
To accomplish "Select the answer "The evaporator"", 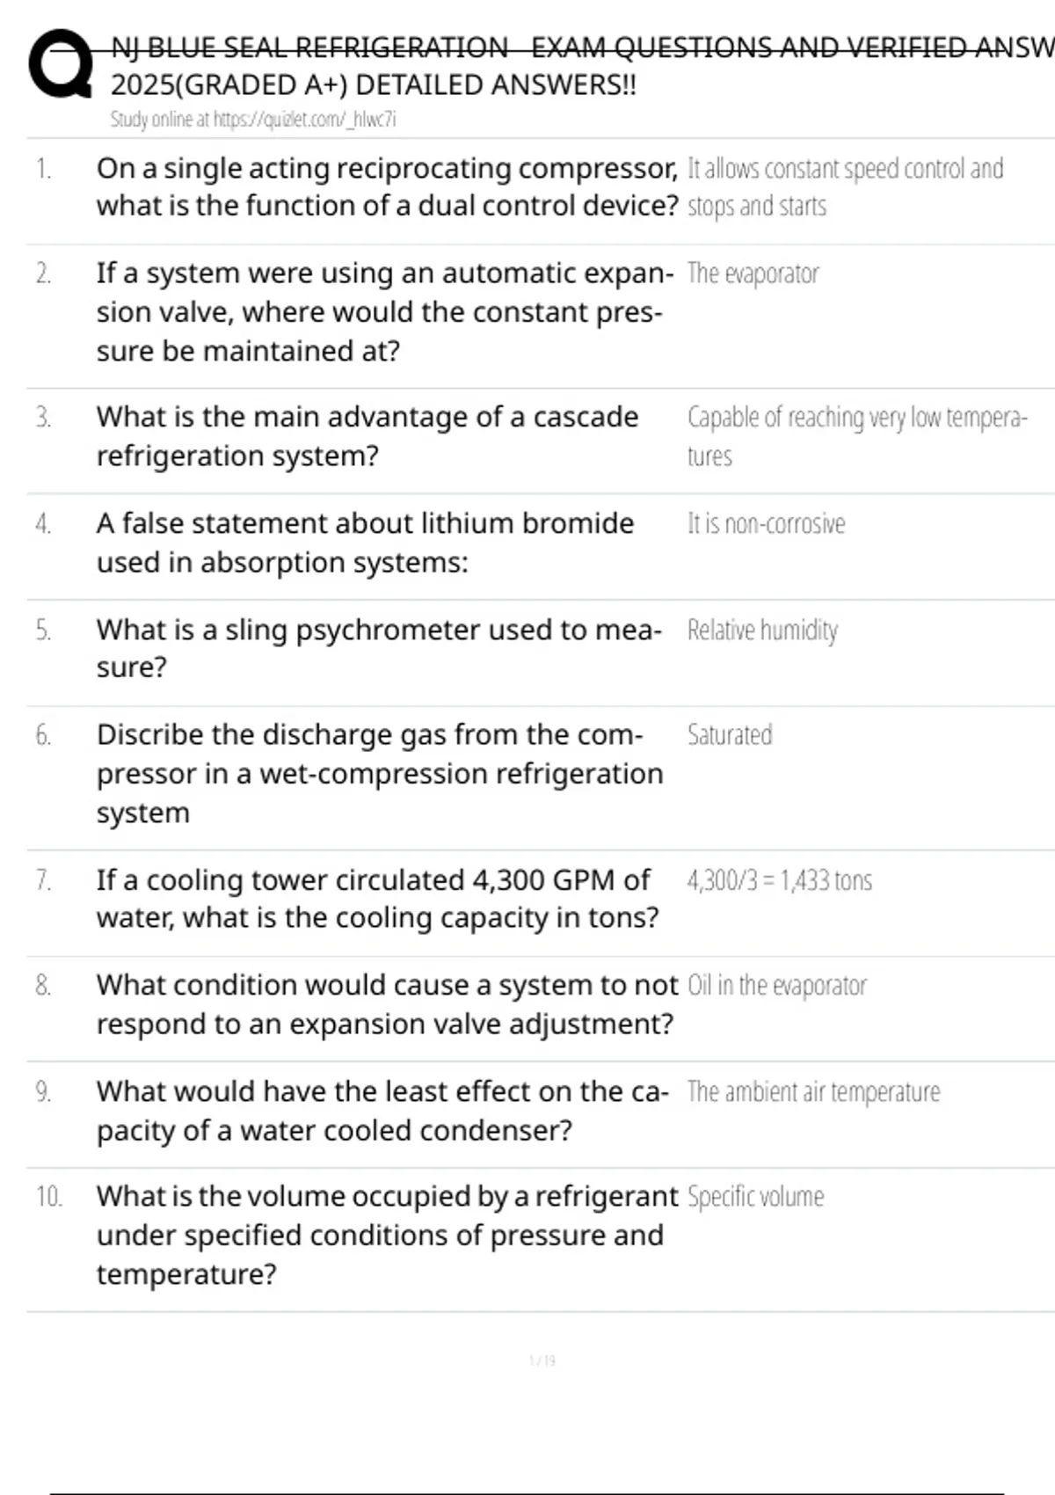I will (753, 273).
